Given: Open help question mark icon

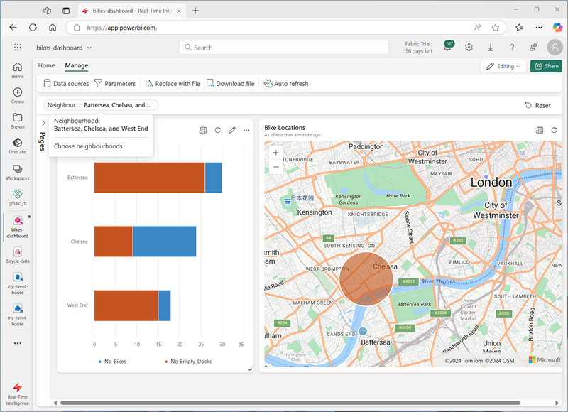Looking at the screenshot, I should [512, 48].
